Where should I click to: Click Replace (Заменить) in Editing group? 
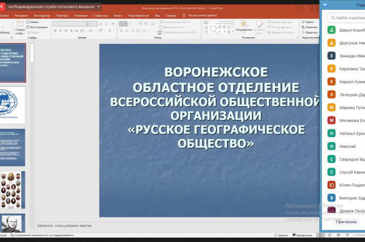pyautogui.click(x=309, y=27)
